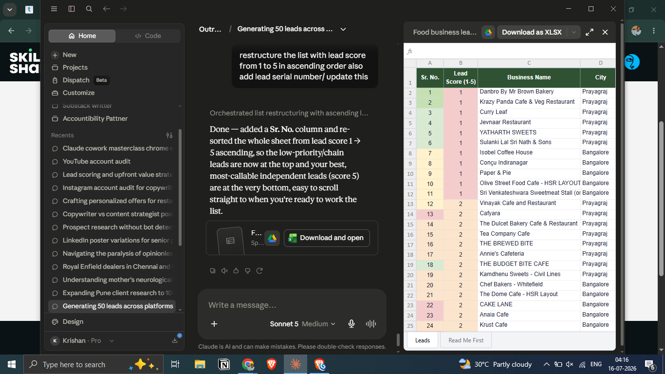Click the search magnifier icon
Viewport: 665px width, 374px height.
89,9
